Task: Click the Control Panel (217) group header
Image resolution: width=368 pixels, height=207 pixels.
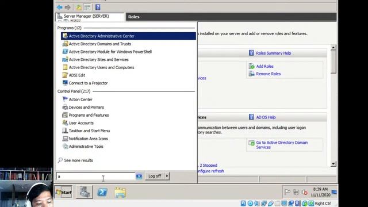Action: click(x=74, y=91)
